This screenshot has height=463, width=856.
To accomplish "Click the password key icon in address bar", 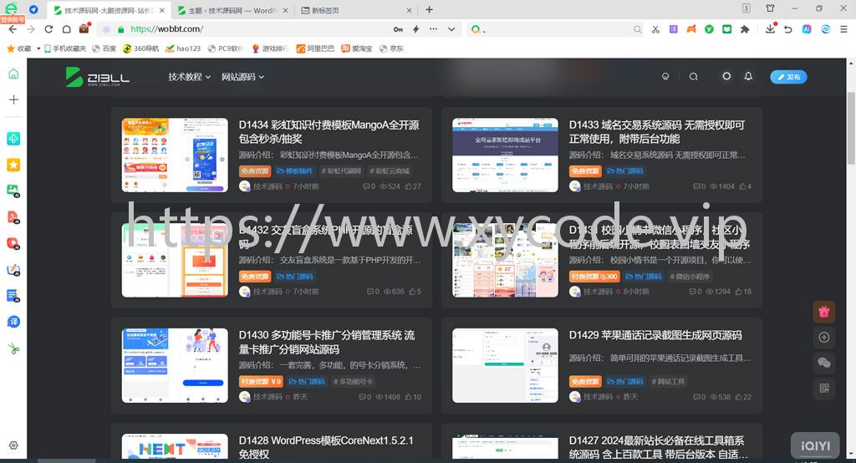I will tap(398, 29).
